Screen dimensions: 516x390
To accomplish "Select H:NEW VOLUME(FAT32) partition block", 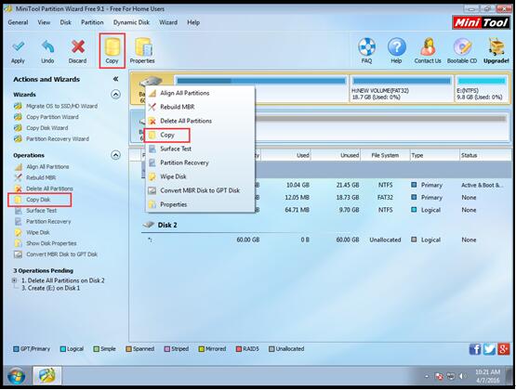I will point(402,89).
